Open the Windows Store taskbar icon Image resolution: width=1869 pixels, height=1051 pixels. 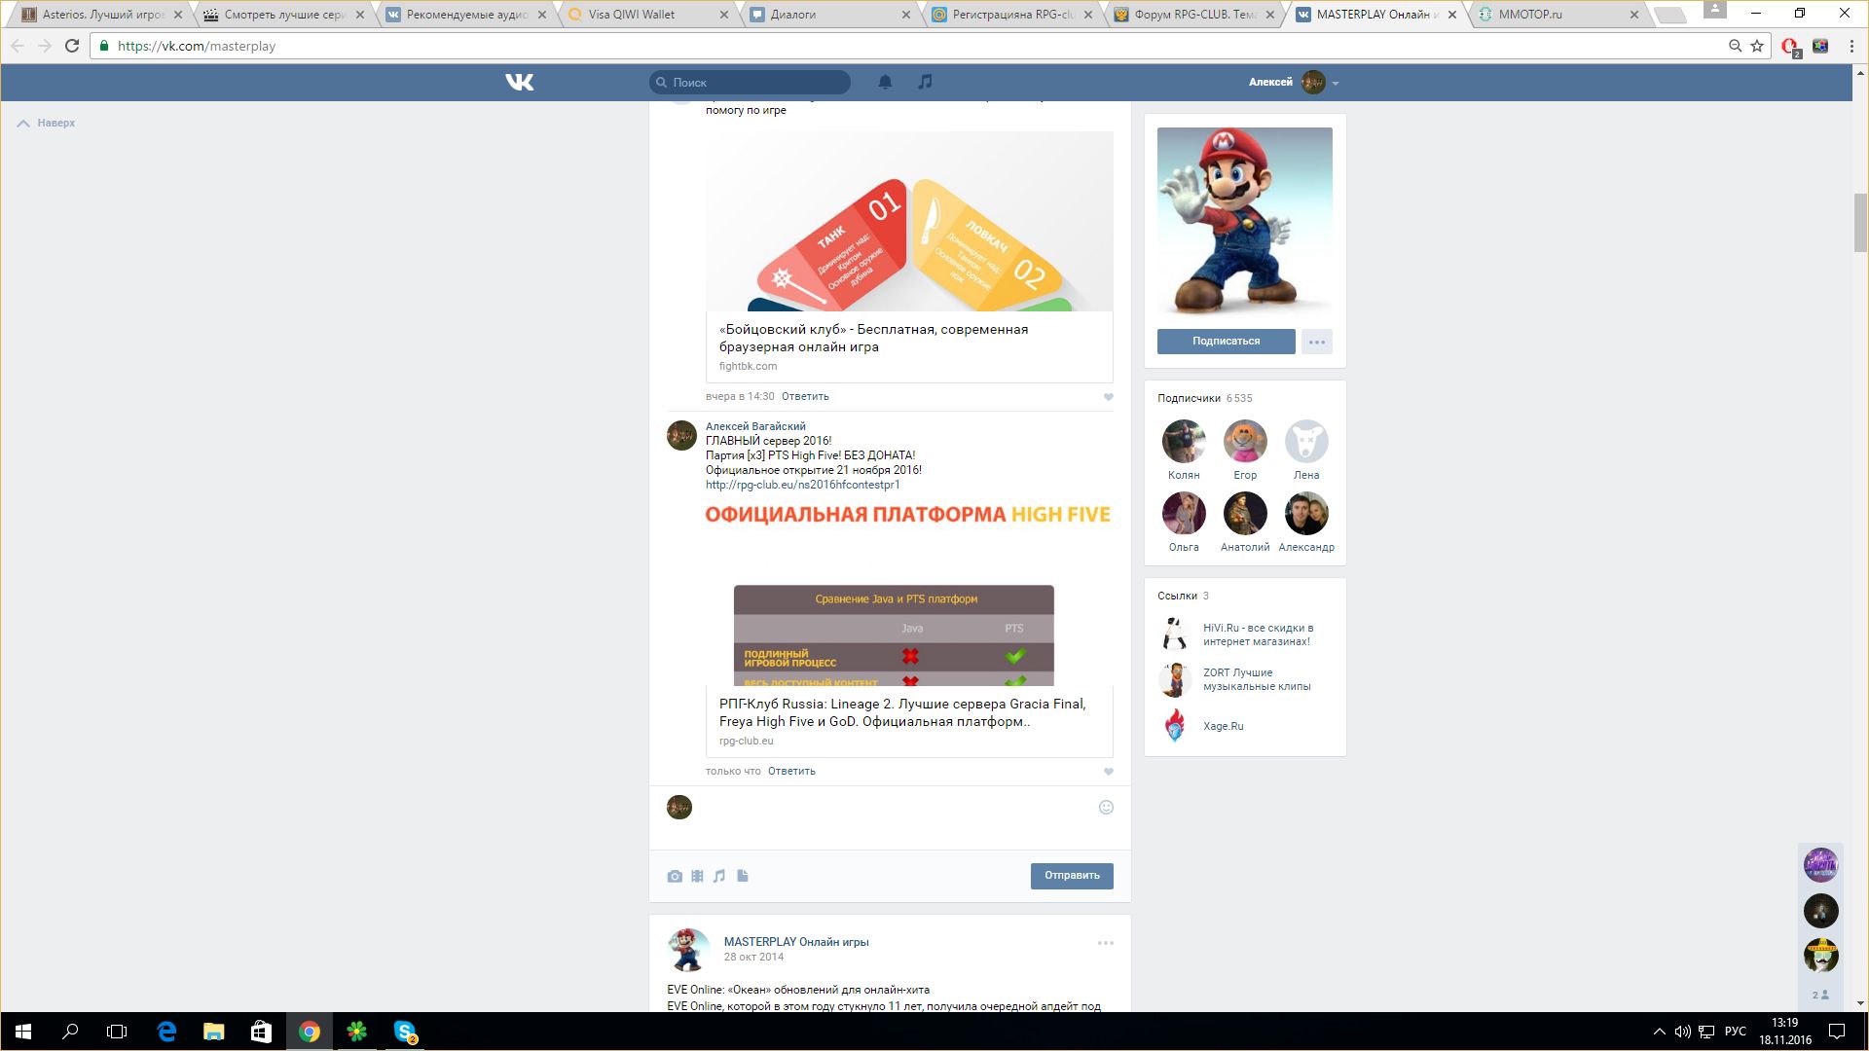tap(261, 1032)
